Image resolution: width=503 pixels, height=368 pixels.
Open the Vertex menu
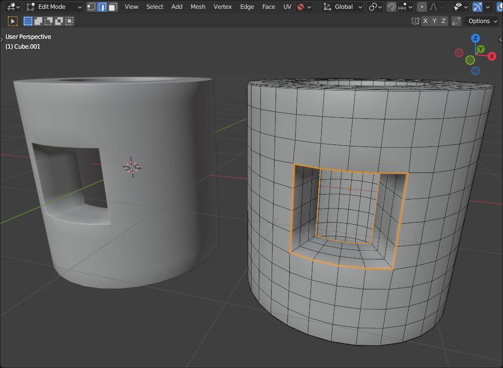coord(223,7)
